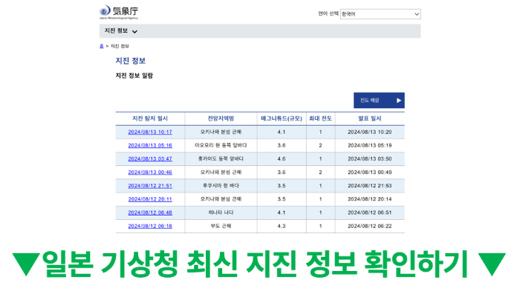Click the Japan Meteorological Agency logo
Viewport: 520px width, 291px height.
coord(119,13)
